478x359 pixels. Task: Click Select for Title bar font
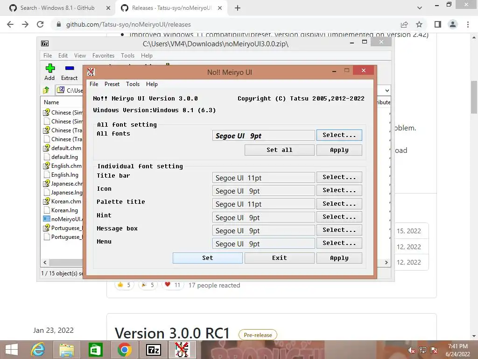339,177
